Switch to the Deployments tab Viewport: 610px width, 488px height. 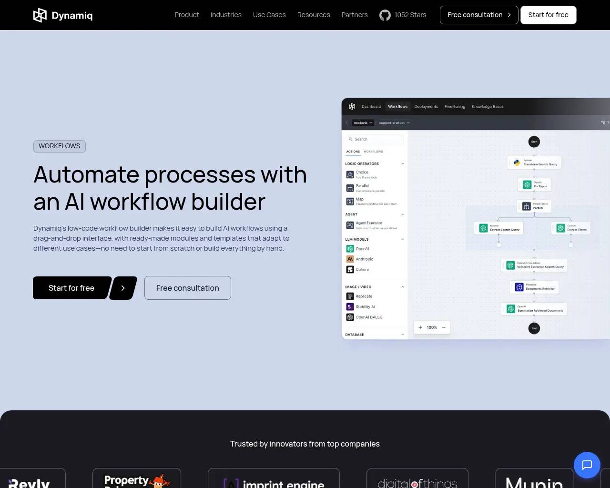(x=426, y=107)
